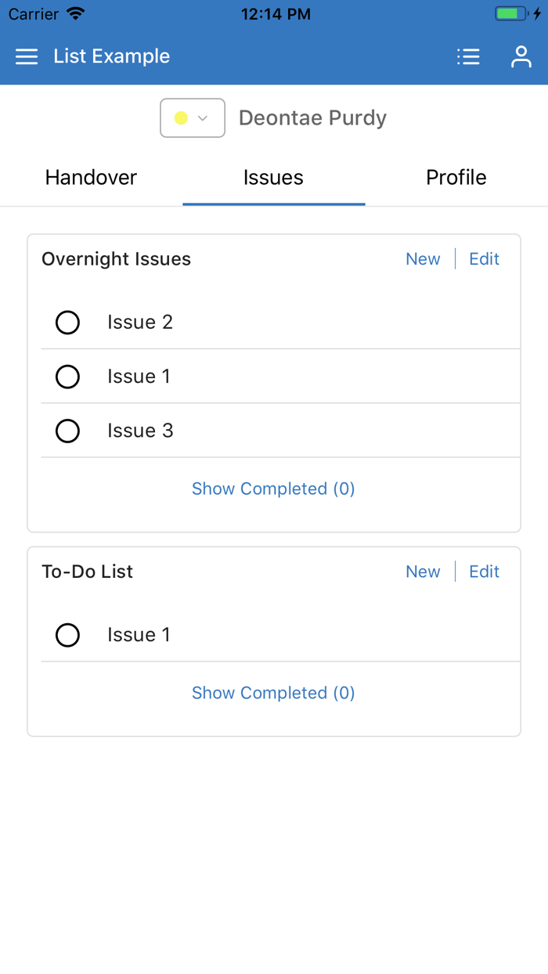Complete Issue 1 in the To-Do List
548x974 pixels.
coord(68,635)
